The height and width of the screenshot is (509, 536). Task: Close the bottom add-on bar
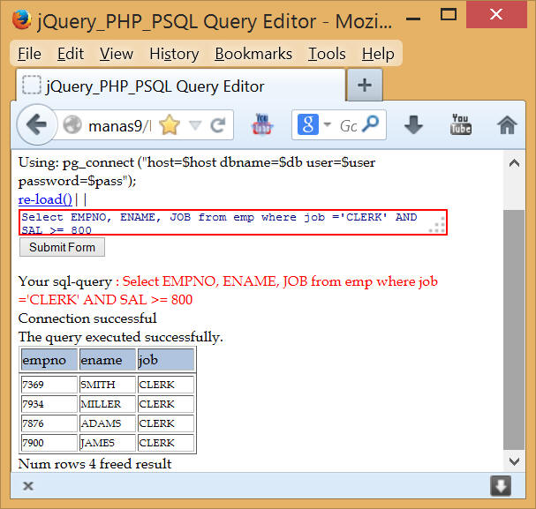[x=28, y=486]
